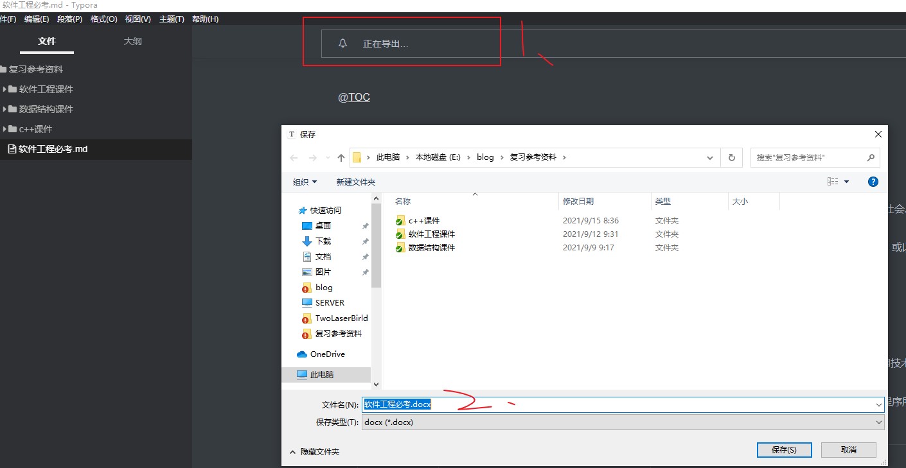
Task: Open the 组织 dropdown menu
Action: pos(304,182)
